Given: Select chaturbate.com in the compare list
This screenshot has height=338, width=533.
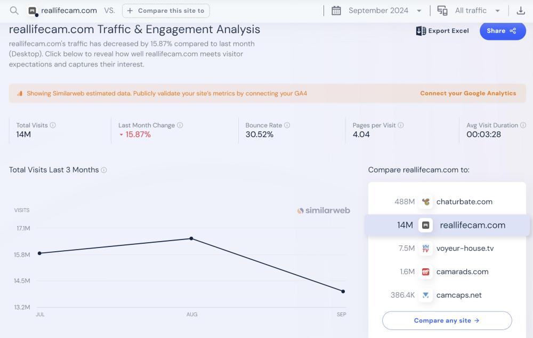Looking at the screenshot, I should click(x=464, y=202).
